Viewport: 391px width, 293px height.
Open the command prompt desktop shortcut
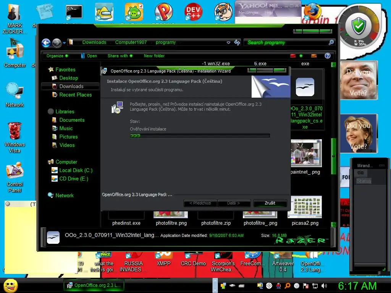click(x=74, y=12)
